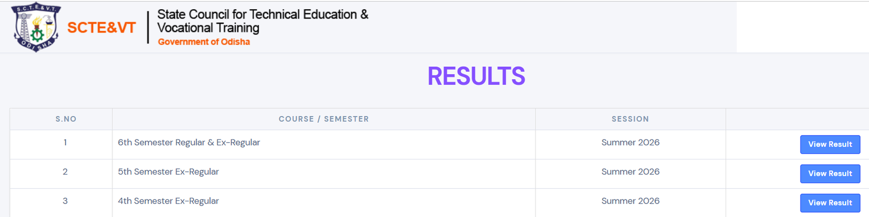Click the SCTE&VT emblem logo
Image resolution: width=869 pixels, height=217 pixels.
click(x=36, y=27)
